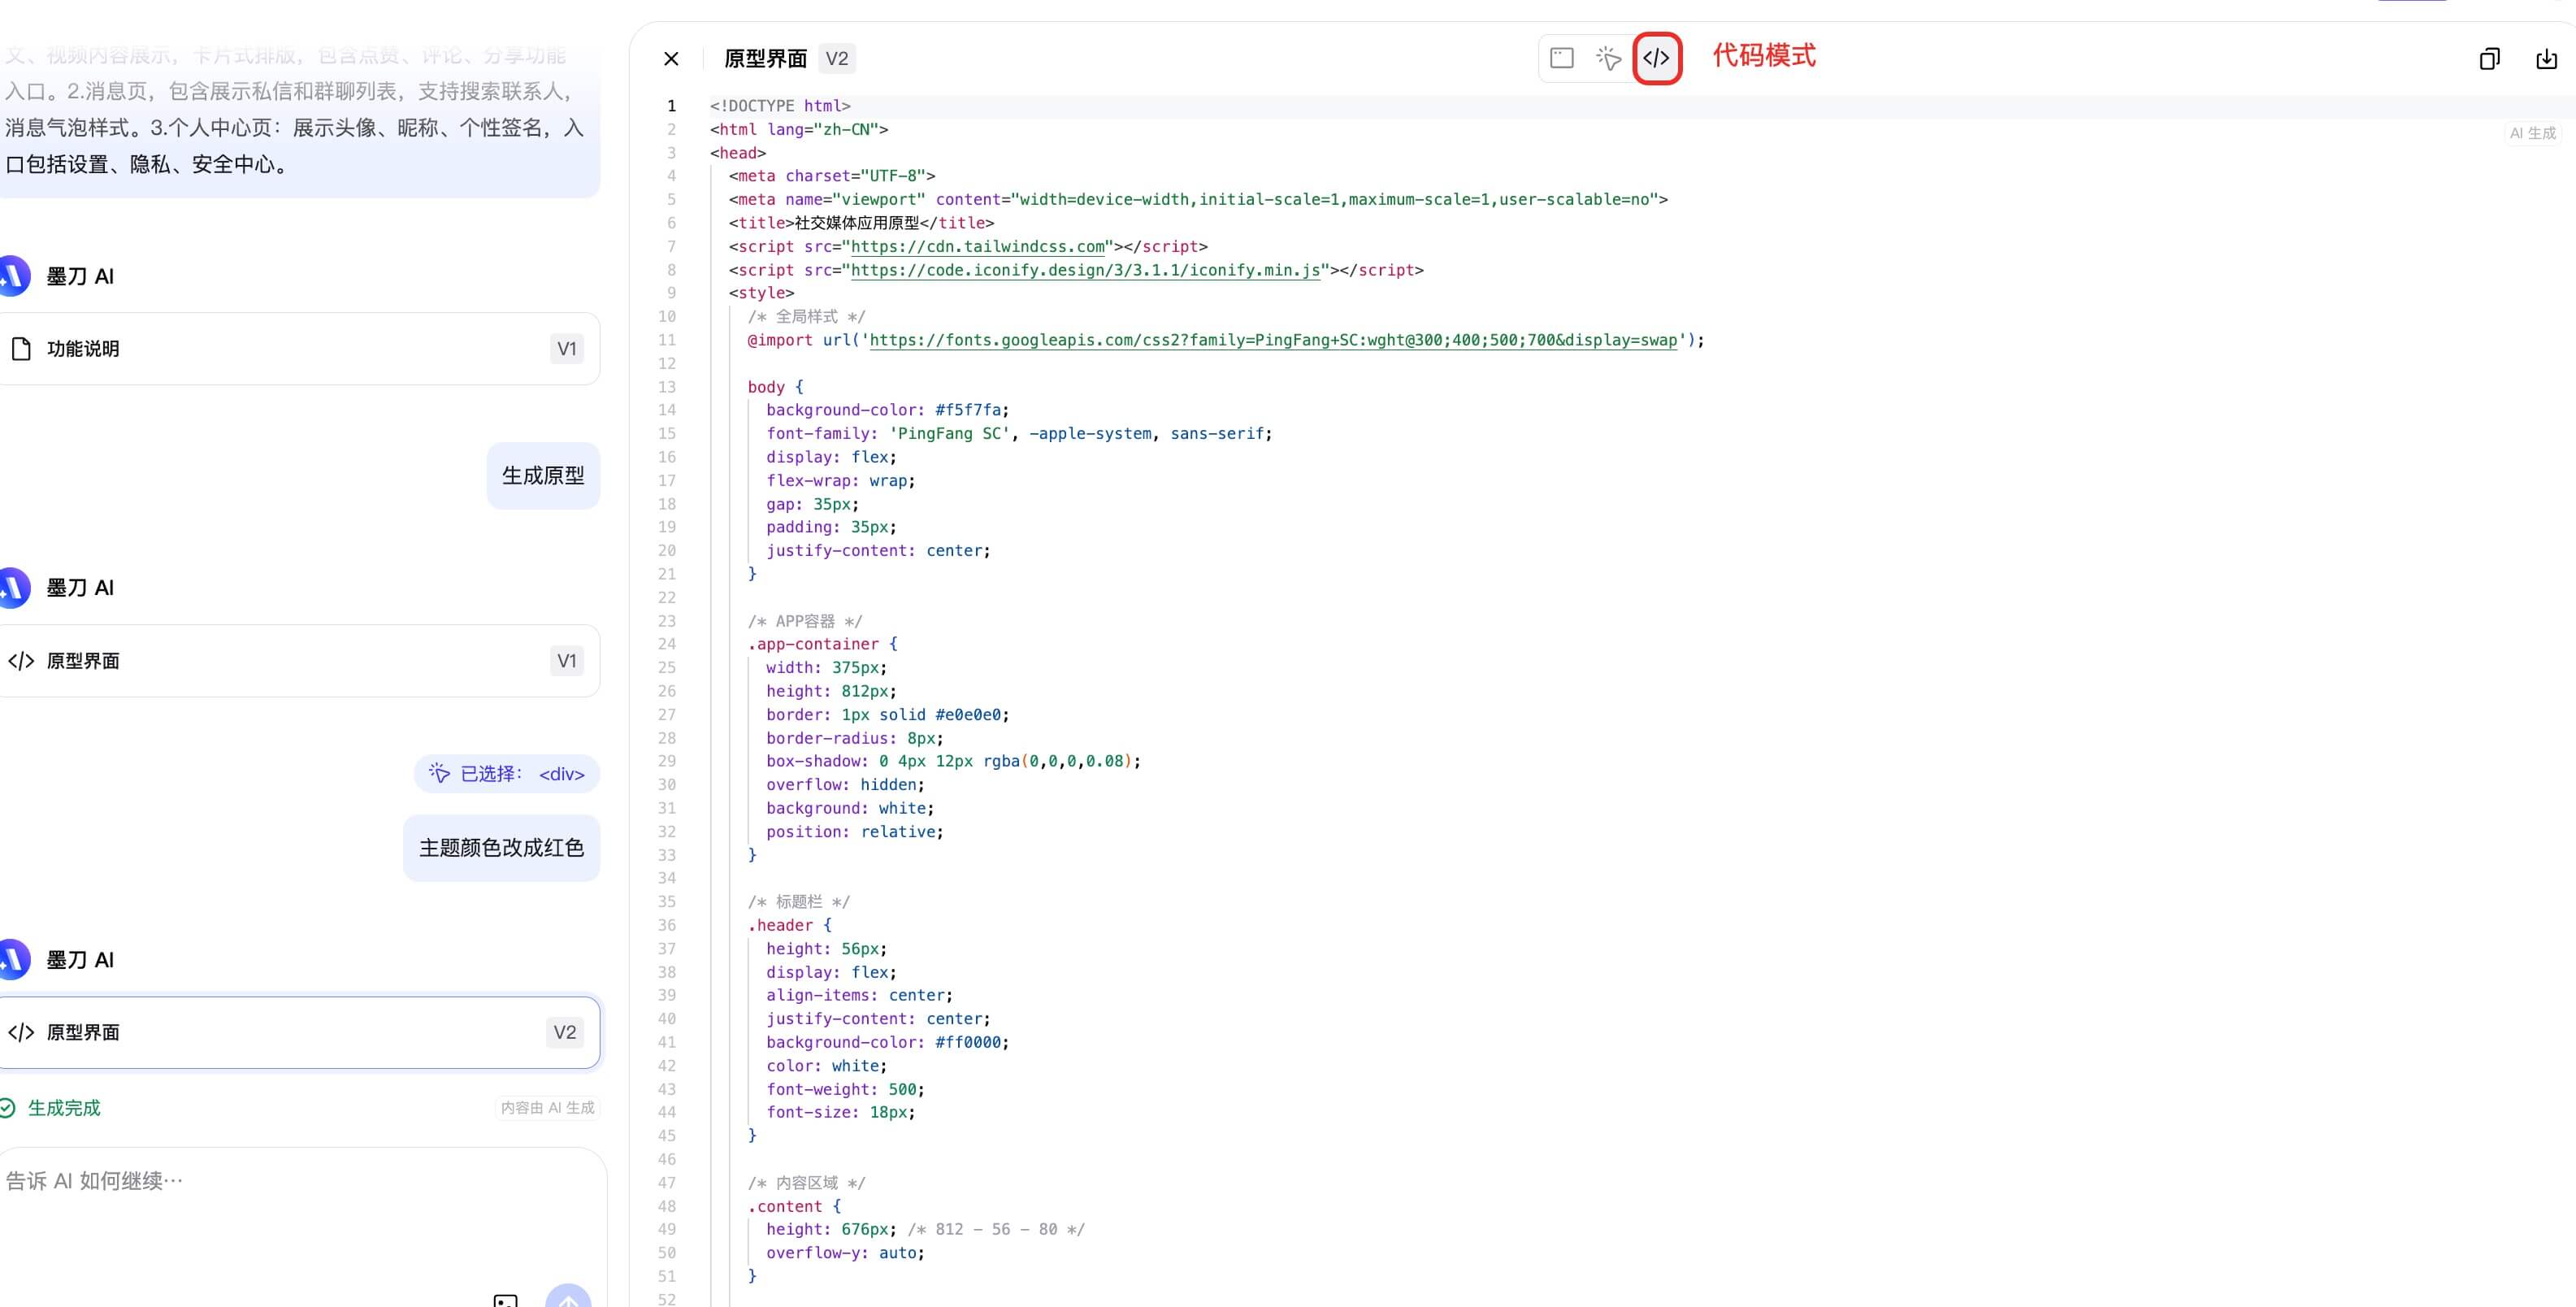Switch to preview mode icon
This screenshot has width=2576, height=1307.
(x=1562, y=58)
